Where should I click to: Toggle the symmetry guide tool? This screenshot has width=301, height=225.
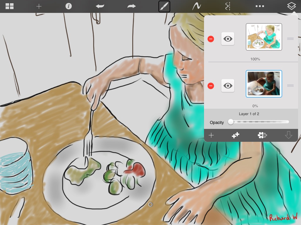coord(227,6)
